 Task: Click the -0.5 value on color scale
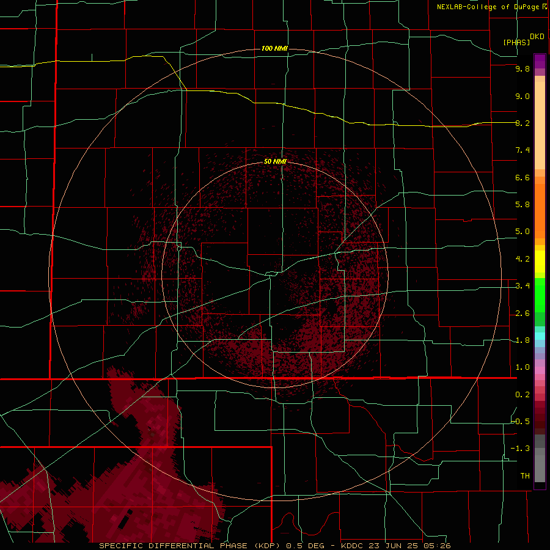tap(520, 421)
